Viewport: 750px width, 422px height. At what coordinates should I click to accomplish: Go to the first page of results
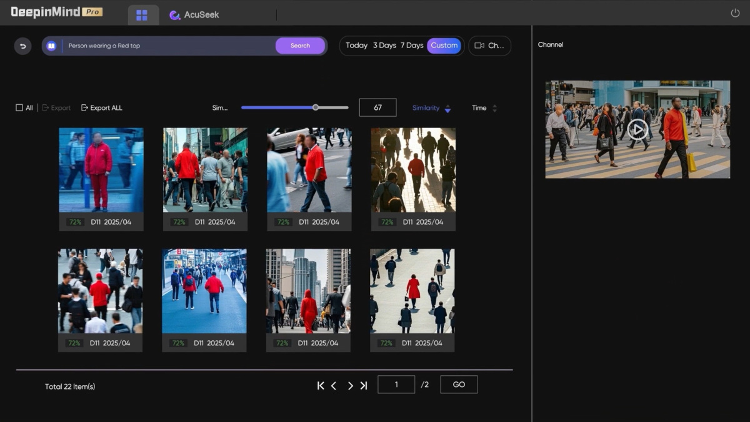(x=321, y=386)
